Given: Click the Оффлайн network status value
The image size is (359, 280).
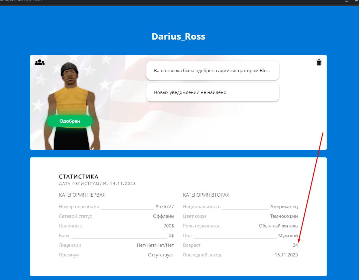Looking at the screenshot, I should (163, 216).
